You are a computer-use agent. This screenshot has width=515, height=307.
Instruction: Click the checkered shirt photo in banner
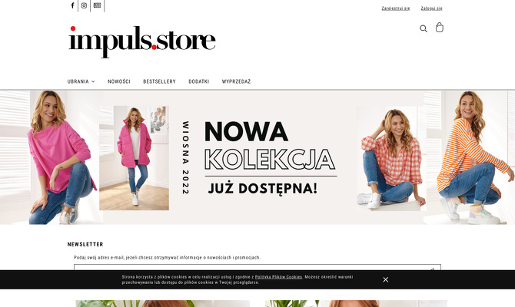pos(390,158)
